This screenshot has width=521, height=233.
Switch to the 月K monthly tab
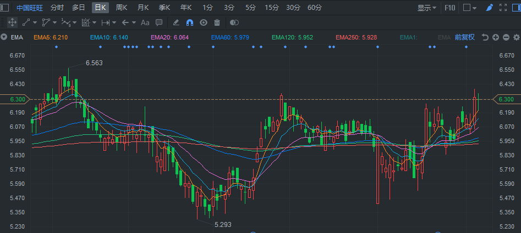pos(143,8)
